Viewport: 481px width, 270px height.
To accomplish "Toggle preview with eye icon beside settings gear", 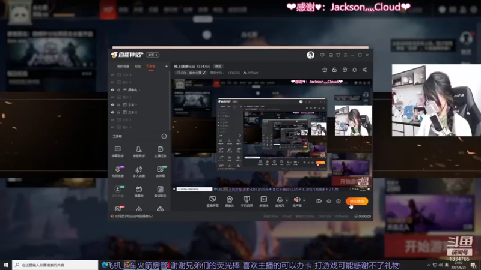I will (x=329, y=202).
